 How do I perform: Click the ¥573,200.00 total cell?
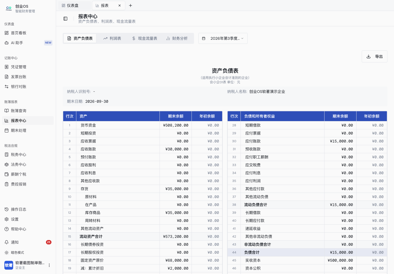(x=176, y=236)
